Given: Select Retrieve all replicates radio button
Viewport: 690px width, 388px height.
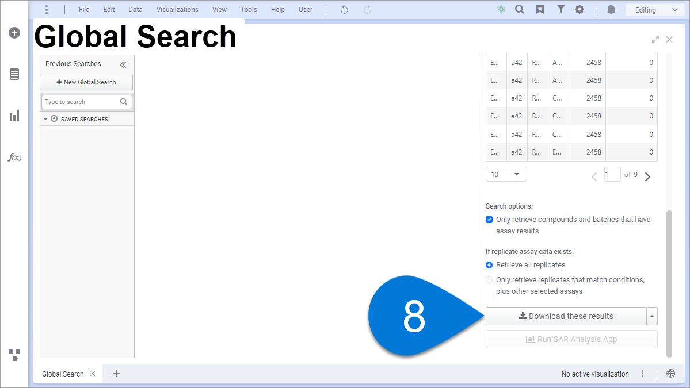Looking at the screenshot, I should (489, 265).
